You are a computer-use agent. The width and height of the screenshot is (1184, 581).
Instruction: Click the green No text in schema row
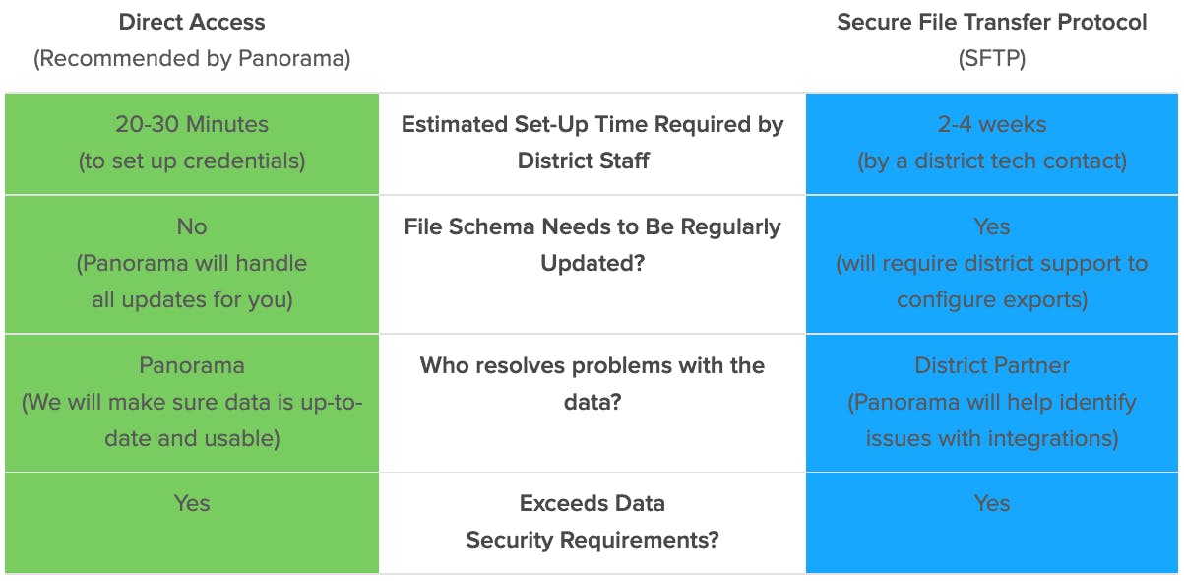[x=192, y=226]
